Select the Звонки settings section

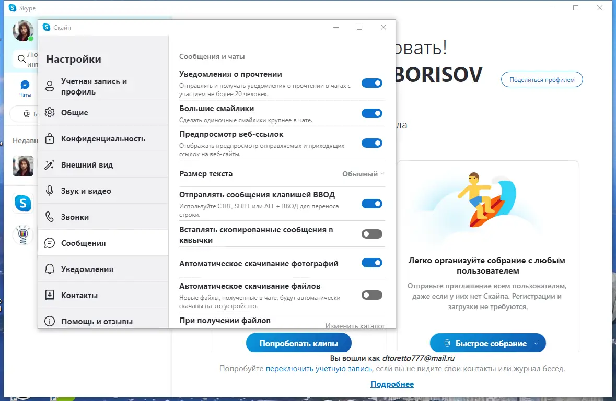pos(103,217)
